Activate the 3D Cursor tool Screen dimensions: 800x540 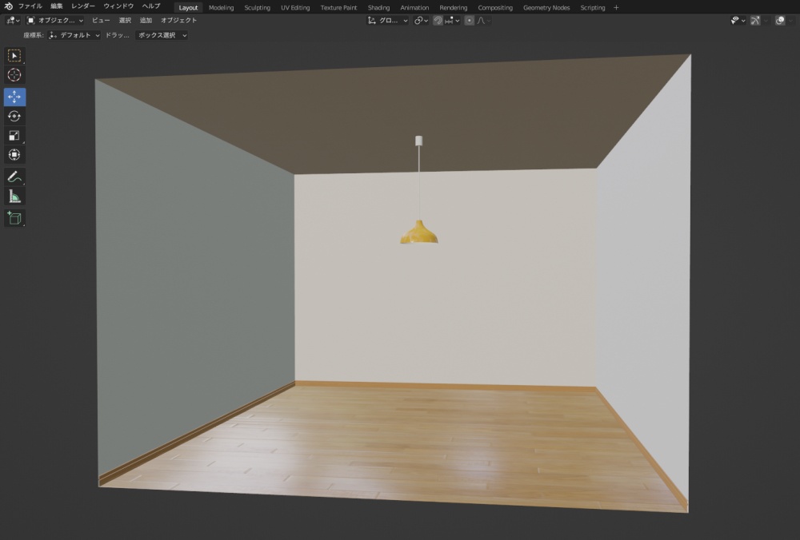(14, 74)
